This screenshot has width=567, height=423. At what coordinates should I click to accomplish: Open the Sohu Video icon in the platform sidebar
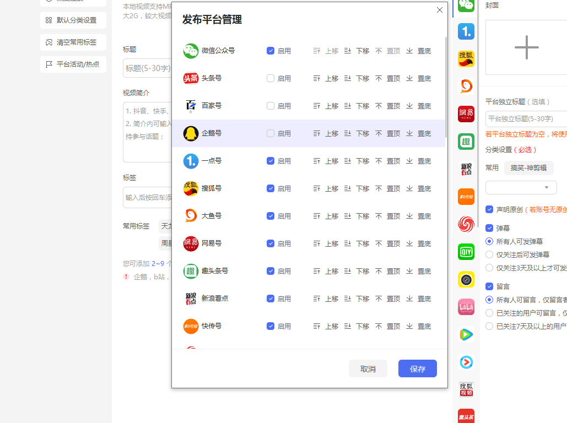(x=466, y=389)
